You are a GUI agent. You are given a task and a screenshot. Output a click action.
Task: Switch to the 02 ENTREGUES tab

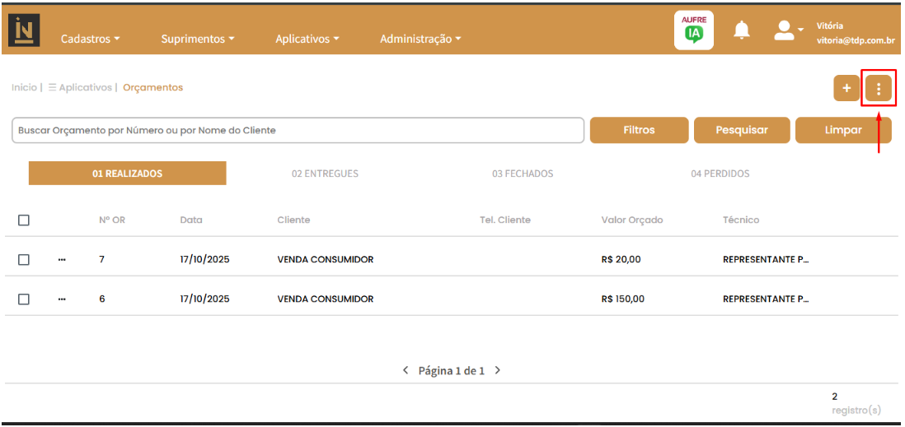[325, 174]
